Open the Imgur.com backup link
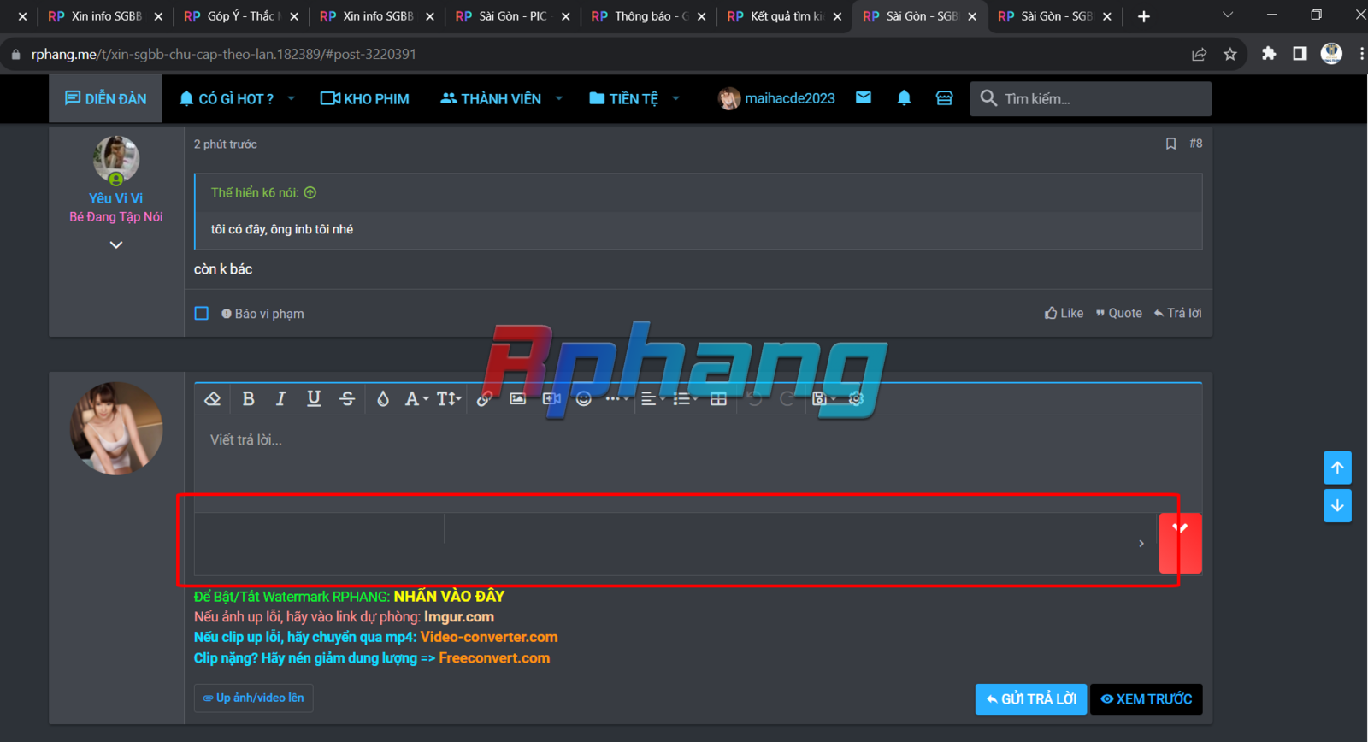This screenshot has height=742, width=1368. click(x=459, y=617)
